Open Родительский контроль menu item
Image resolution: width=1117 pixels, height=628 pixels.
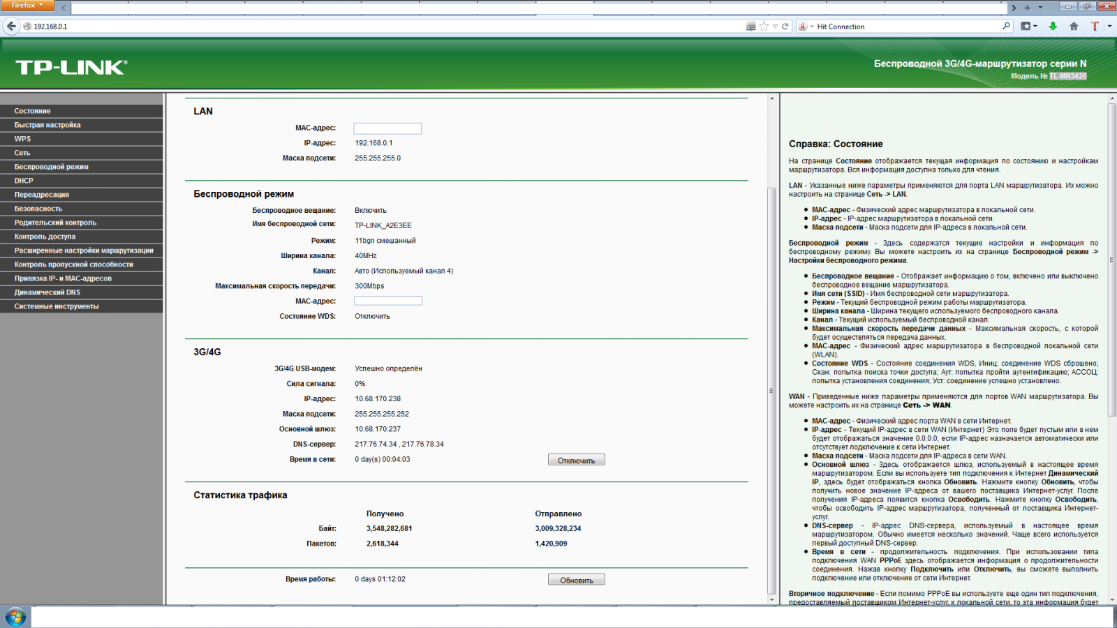pyautogui.click(x=82, y=223)
